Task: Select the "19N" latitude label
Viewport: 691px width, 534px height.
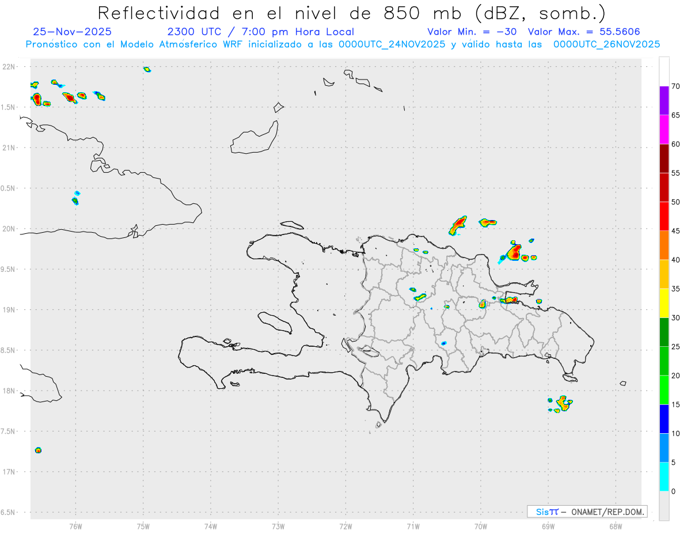Action: point(10,310)
